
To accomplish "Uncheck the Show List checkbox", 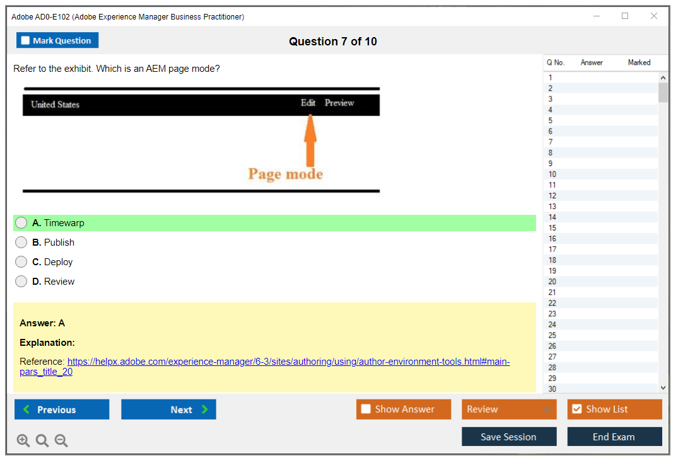I will pyautogui.click(x=576, y=409).
